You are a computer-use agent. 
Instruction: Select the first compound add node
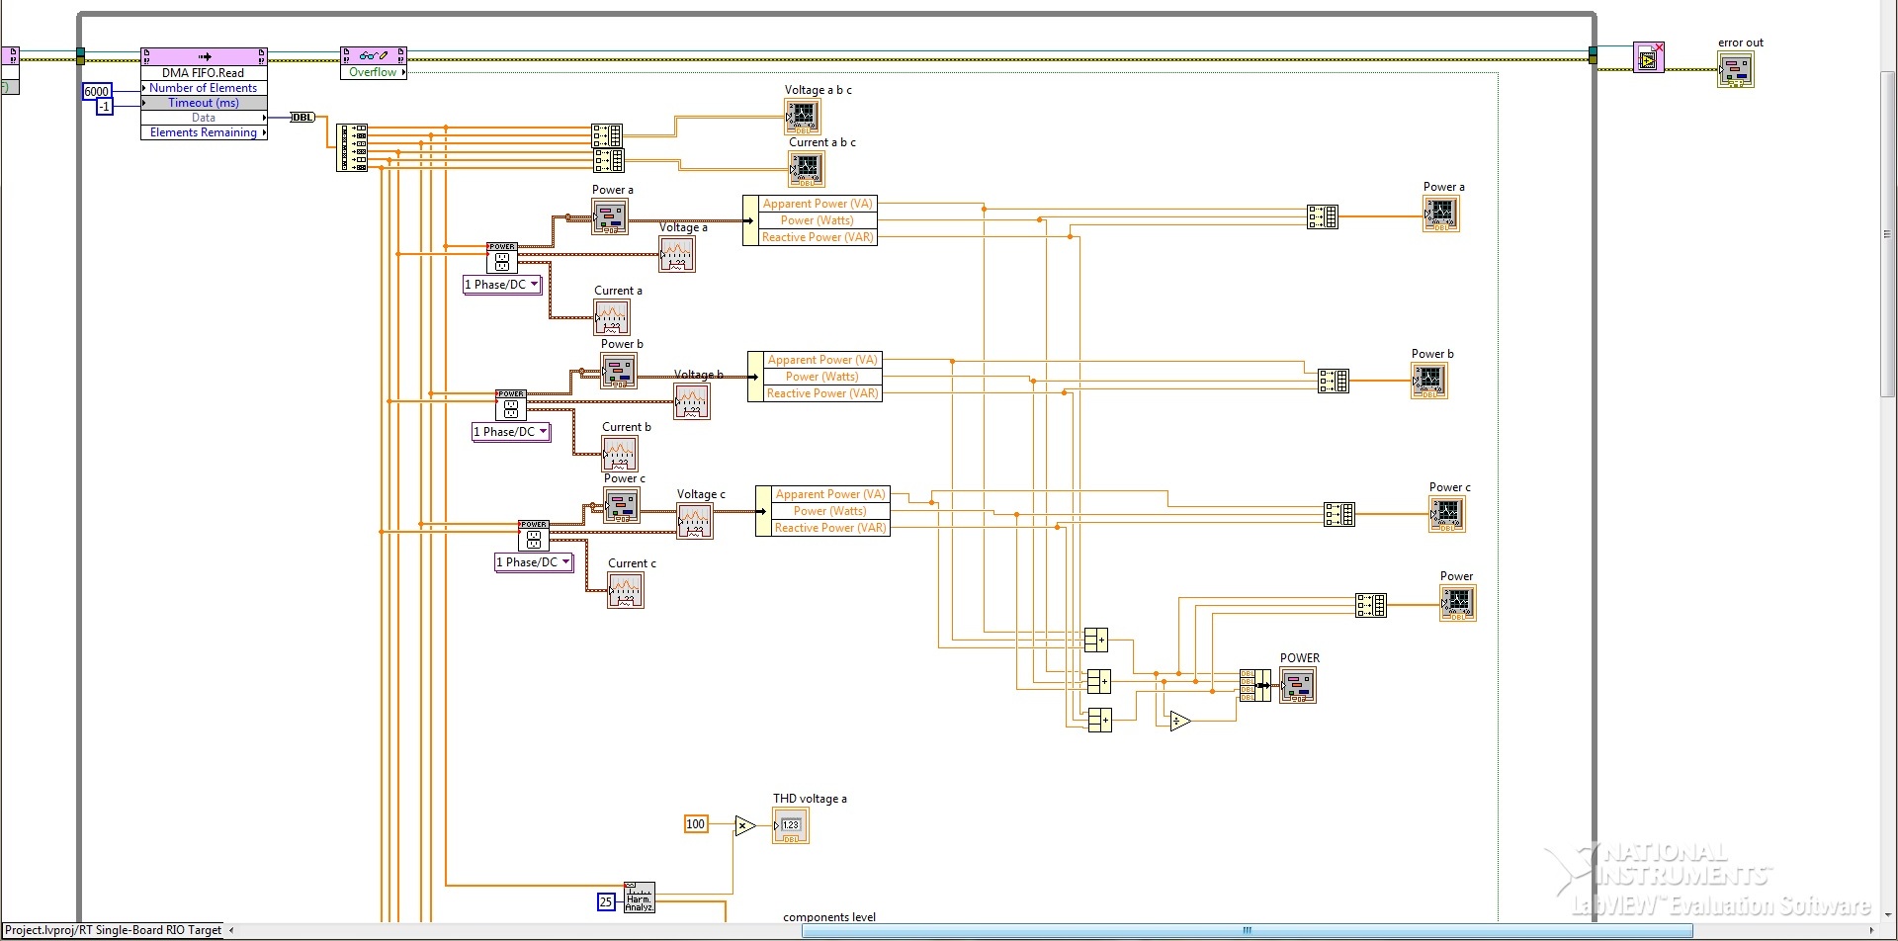(x=1096, y=641)
